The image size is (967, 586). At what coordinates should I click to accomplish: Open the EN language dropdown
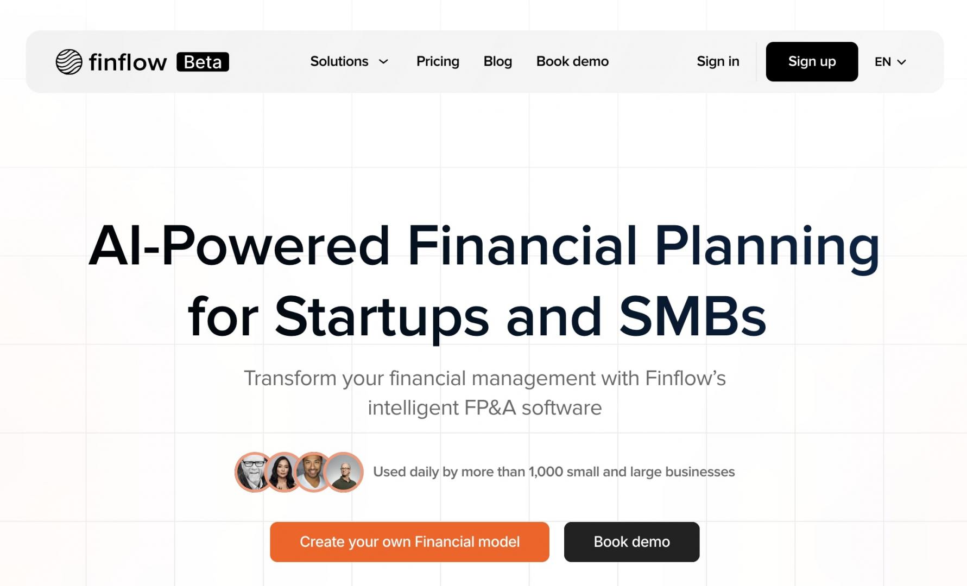[890, 62]
